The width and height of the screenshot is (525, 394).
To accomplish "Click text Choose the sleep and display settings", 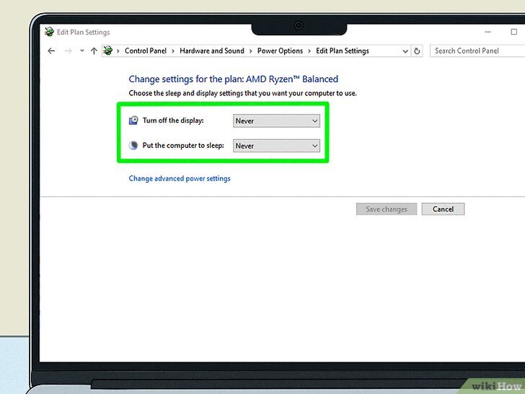I will [x=243, y=93].
